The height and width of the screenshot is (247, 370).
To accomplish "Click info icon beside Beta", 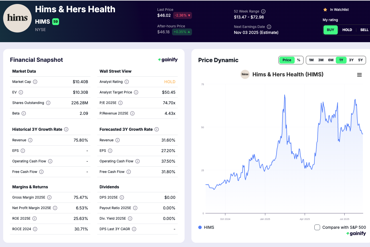I will tap(24, 113).
